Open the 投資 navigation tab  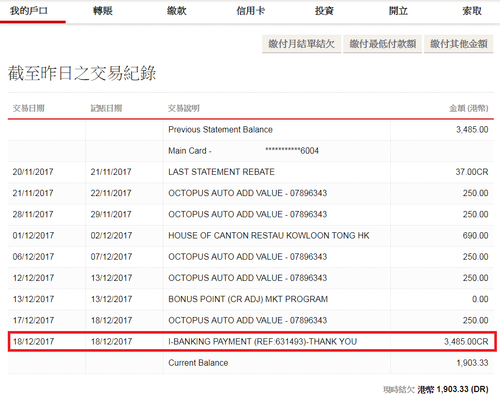tap(324, 11)
